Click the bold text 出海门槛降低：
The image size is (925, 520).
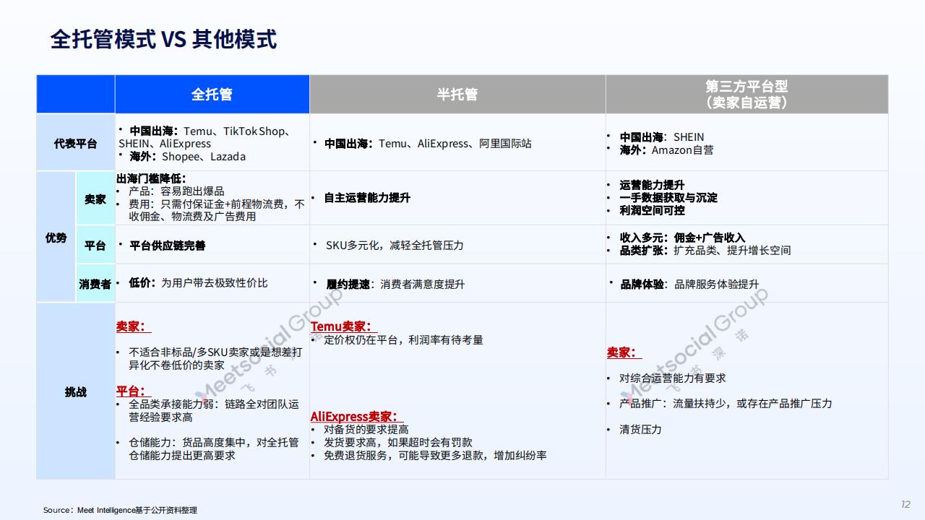coord(151,178)
